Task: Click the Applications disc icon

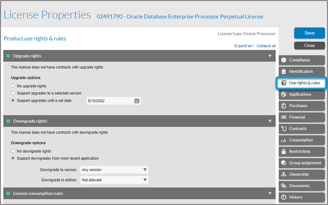Action: point(284,94)
